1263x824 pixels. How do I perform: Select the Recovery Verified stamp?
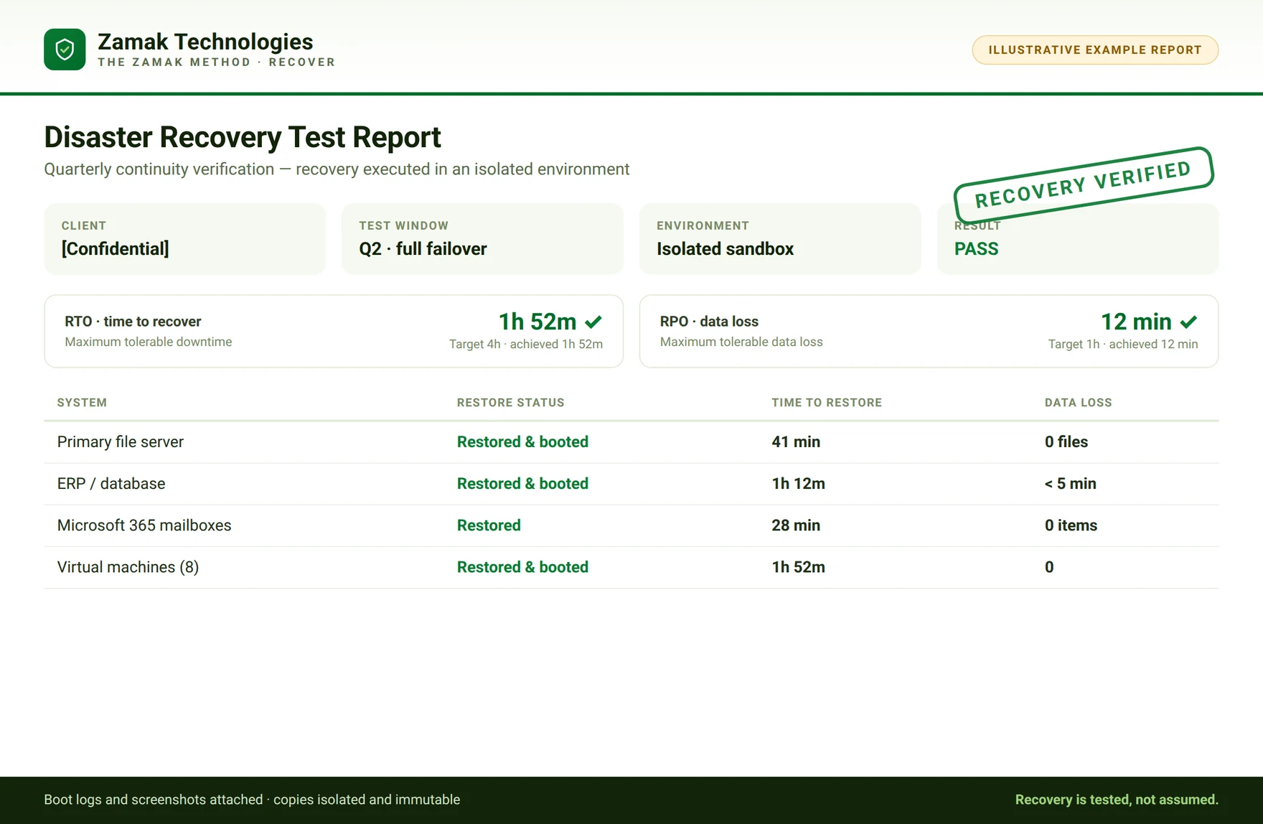pos(1083,184)
